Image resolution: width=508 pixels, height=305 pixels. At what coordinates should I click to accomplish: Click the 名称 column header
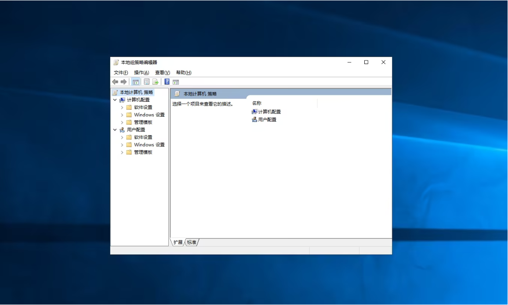click(x=257, y=103)
